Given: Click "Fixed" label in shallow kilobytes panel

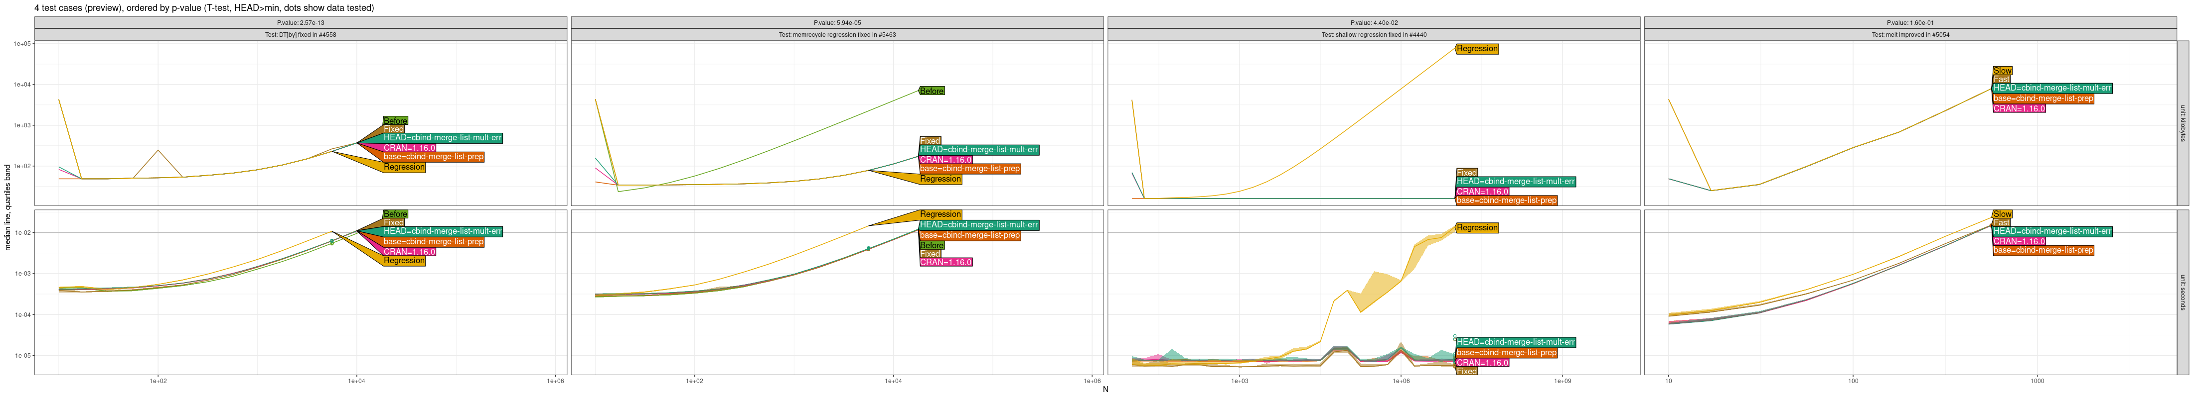Looking at the screenshot, I should tap(1466, 173).
